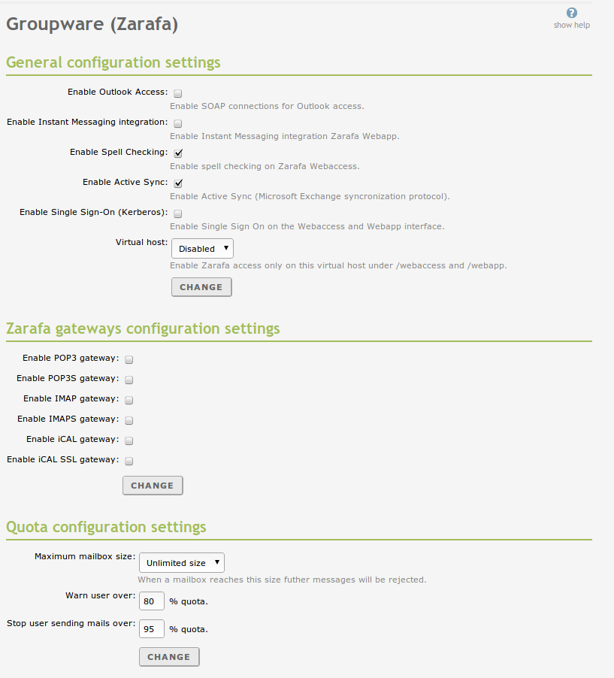Enable the Outlook Access checkbox

[178, 94]
